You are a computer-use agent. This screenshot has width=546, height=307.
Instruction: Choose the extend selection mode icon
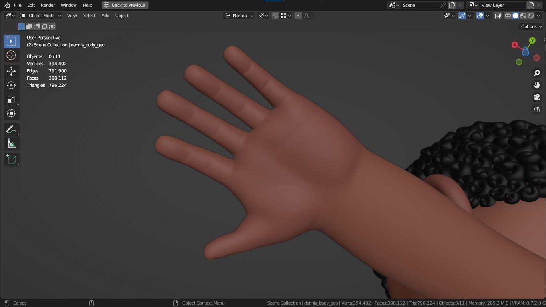(x=29, y=26)
